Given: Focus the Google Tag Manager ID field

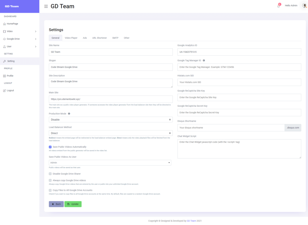Looking at the screenshot, I should 239,67.
